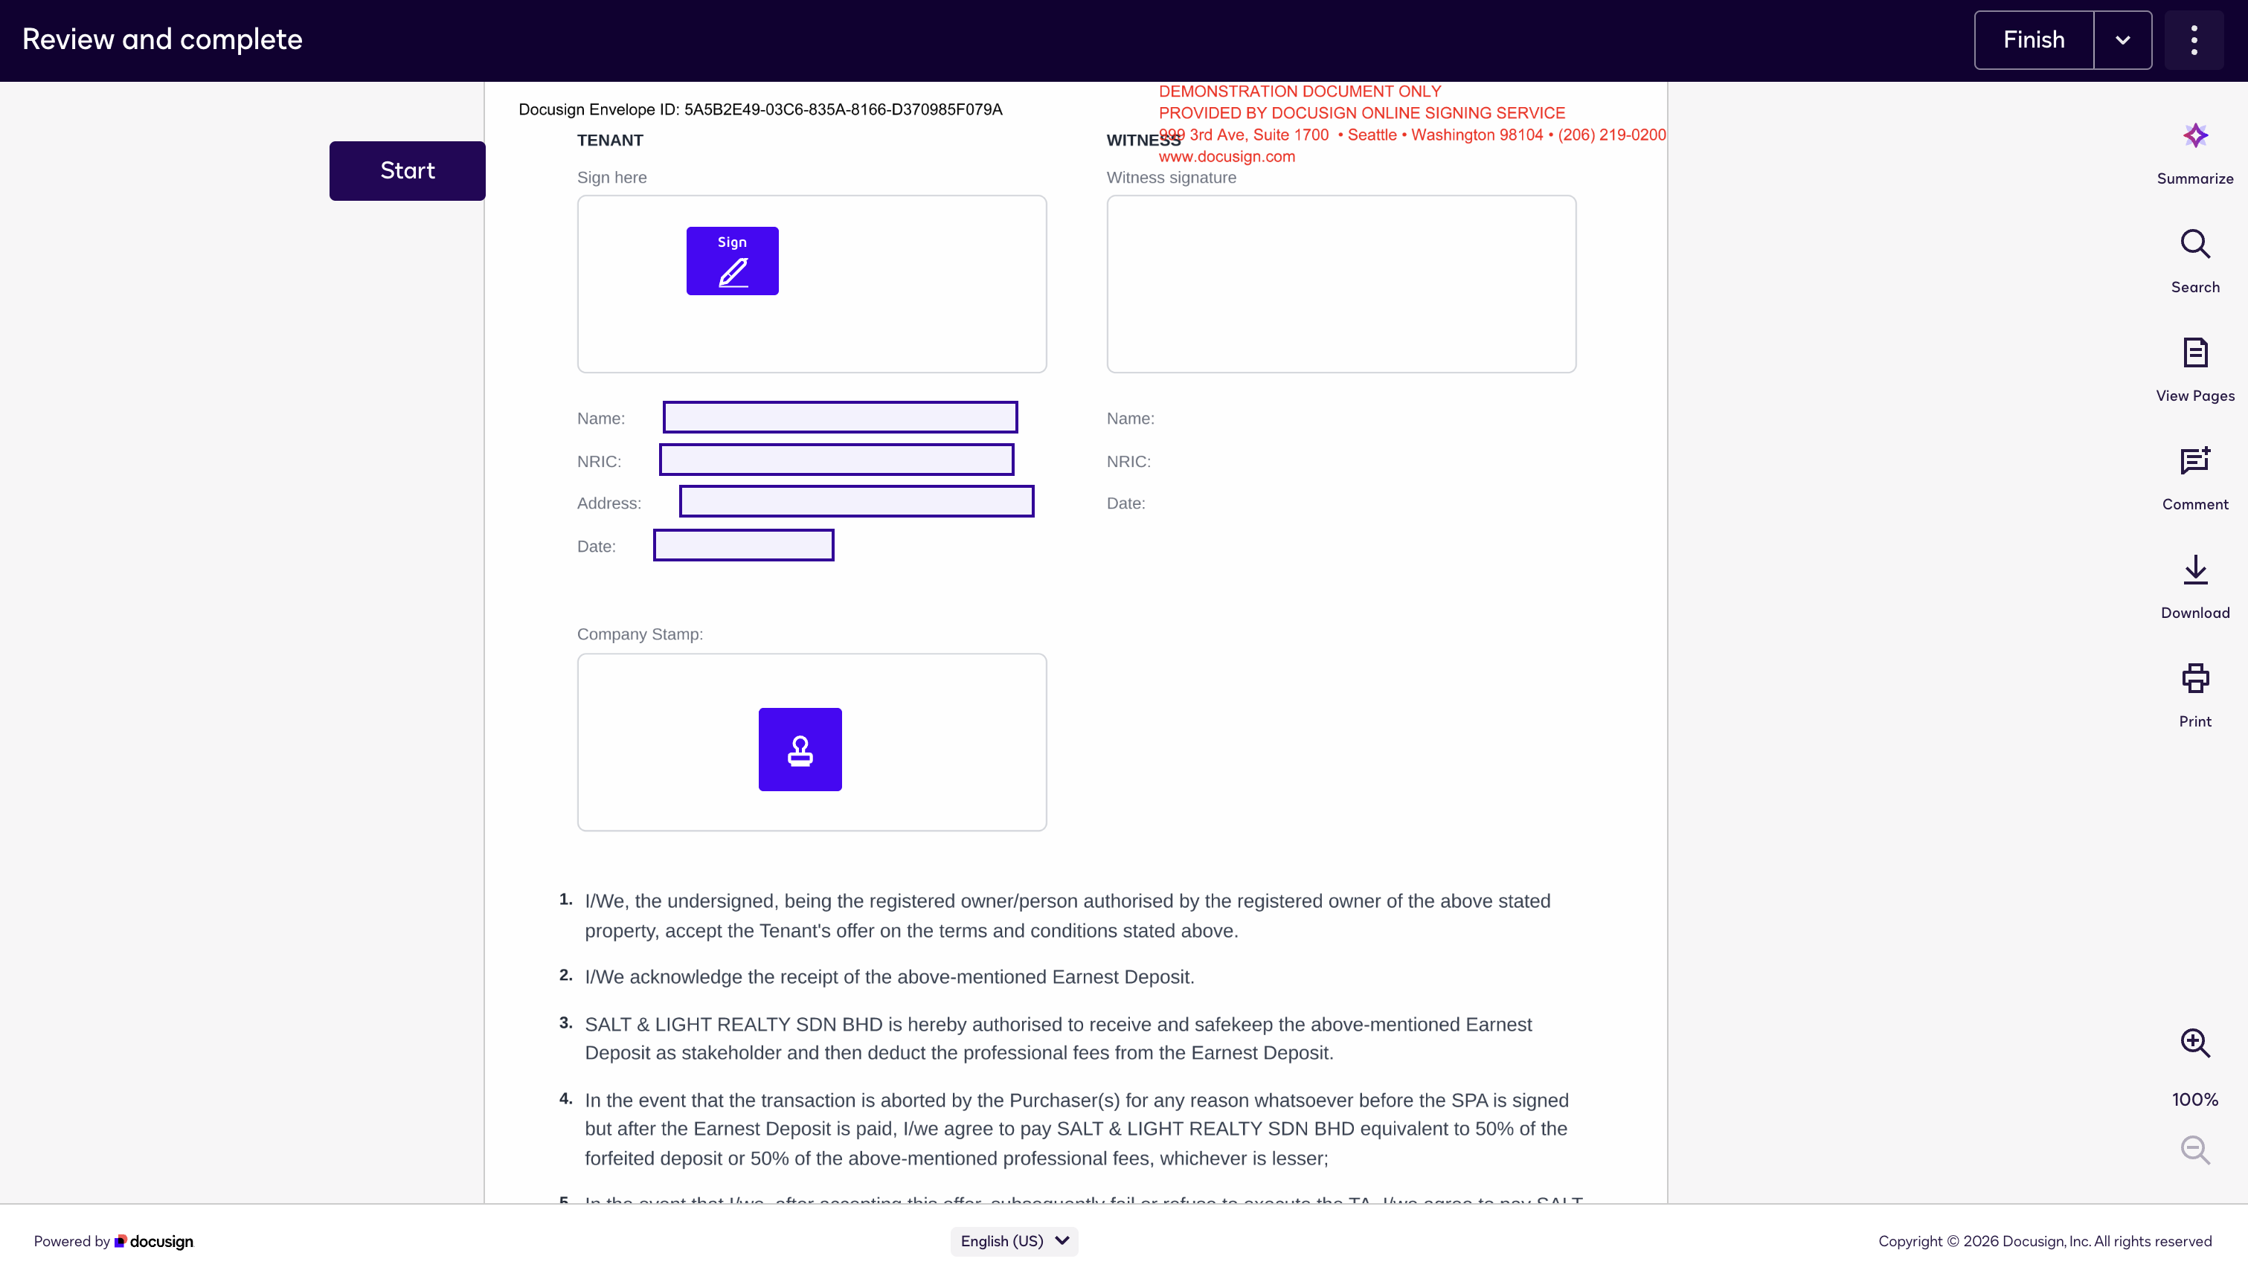Click the 100% zoom level text
Screen dimensions: 2248x1279
pos(2194,1100)
